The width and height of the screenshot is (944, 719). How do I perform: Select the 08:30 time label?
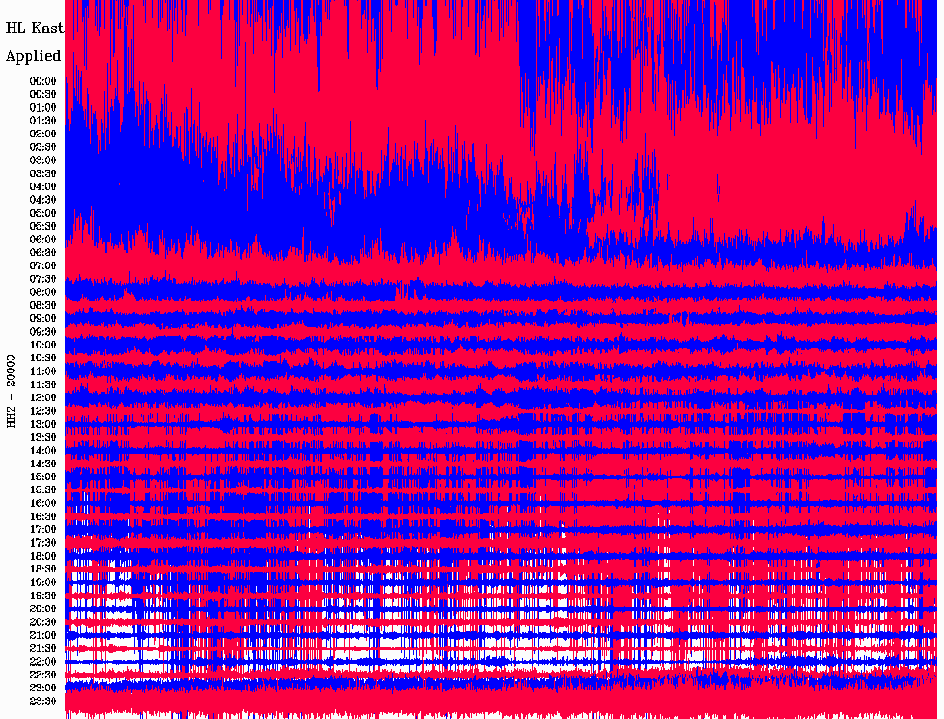43,305
